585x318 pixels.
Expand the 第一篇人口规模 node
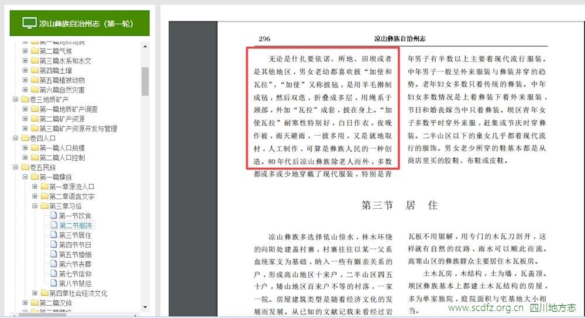tap(25, 148)
